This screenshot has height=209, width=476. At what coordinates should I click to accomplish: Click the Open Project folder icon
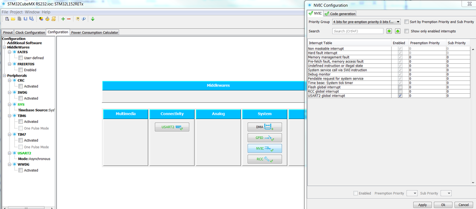click(13, 19)
